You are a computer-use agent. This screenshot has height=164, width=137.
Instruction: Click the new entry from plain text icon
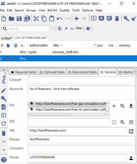[101, 19]
